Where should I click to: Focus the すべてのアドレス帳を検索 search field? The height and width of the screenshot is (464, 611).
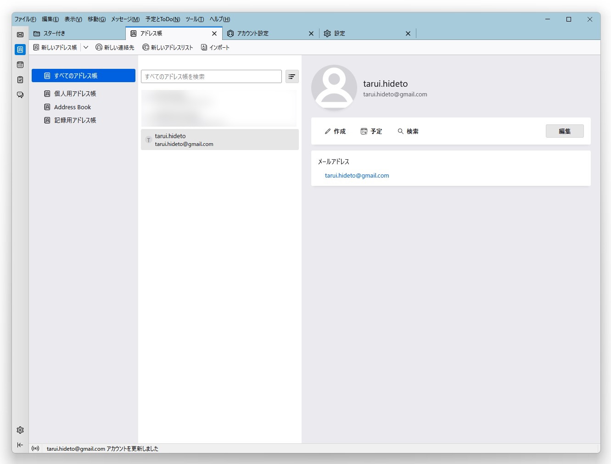211,77
